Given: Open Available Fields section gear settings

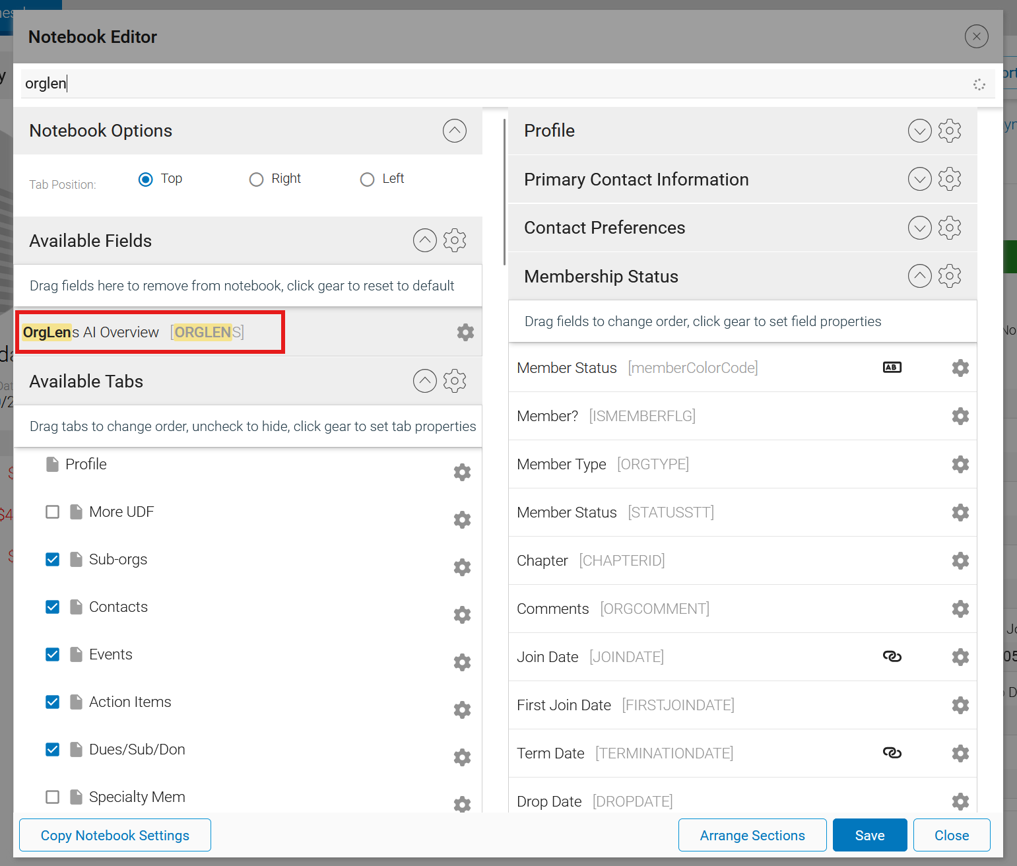Looking at the screenshot, I should coord(455,240).
